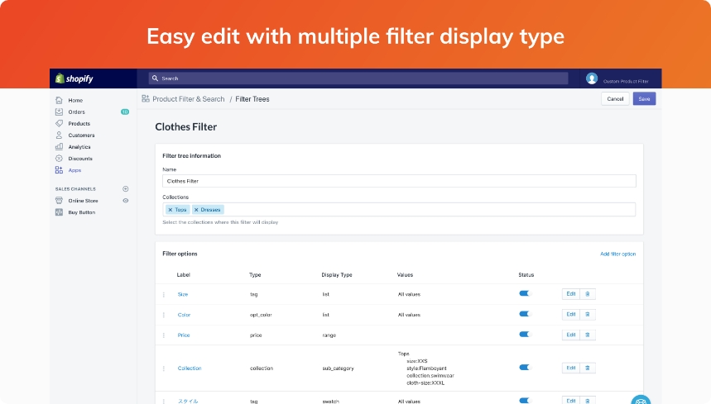Delete the Size filter option
Screen dimensions: 711x404
point(588,294)
